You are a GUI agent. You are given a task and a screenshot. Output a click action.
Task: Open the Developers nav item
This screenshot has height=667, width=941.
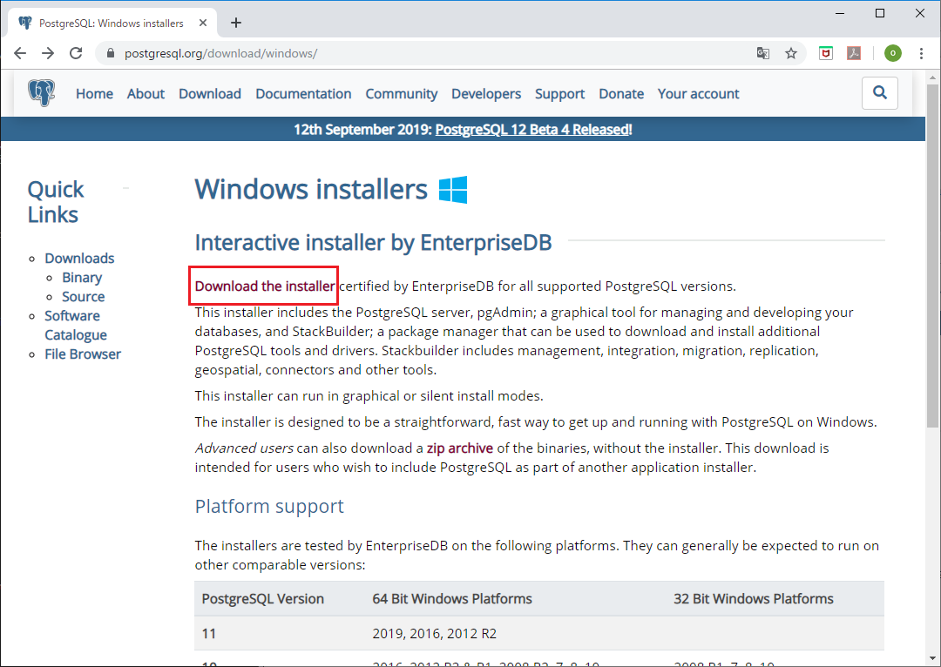(486, 93)
